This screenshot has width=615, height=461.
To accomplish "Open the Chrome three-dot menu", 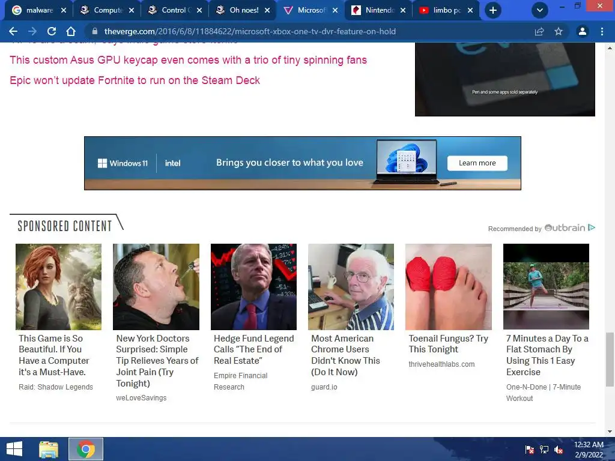I will 602,31.
